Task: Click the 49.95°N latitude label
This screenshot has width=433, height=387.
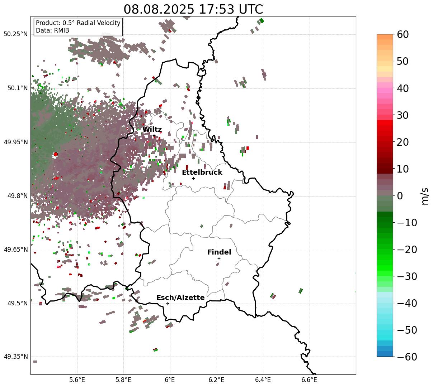Action: [x=16, y=142]
